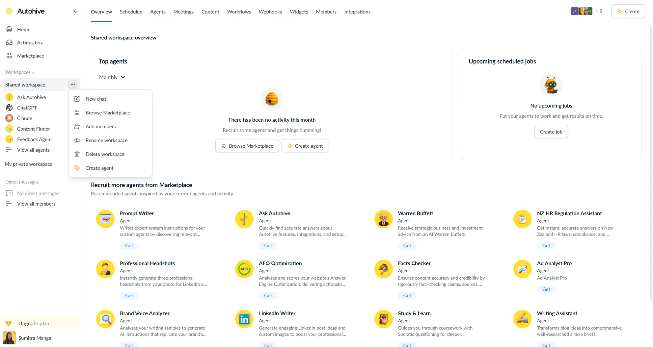Select Rename workspace from the context menu
The image size is (653, 347).
(106, 140)
